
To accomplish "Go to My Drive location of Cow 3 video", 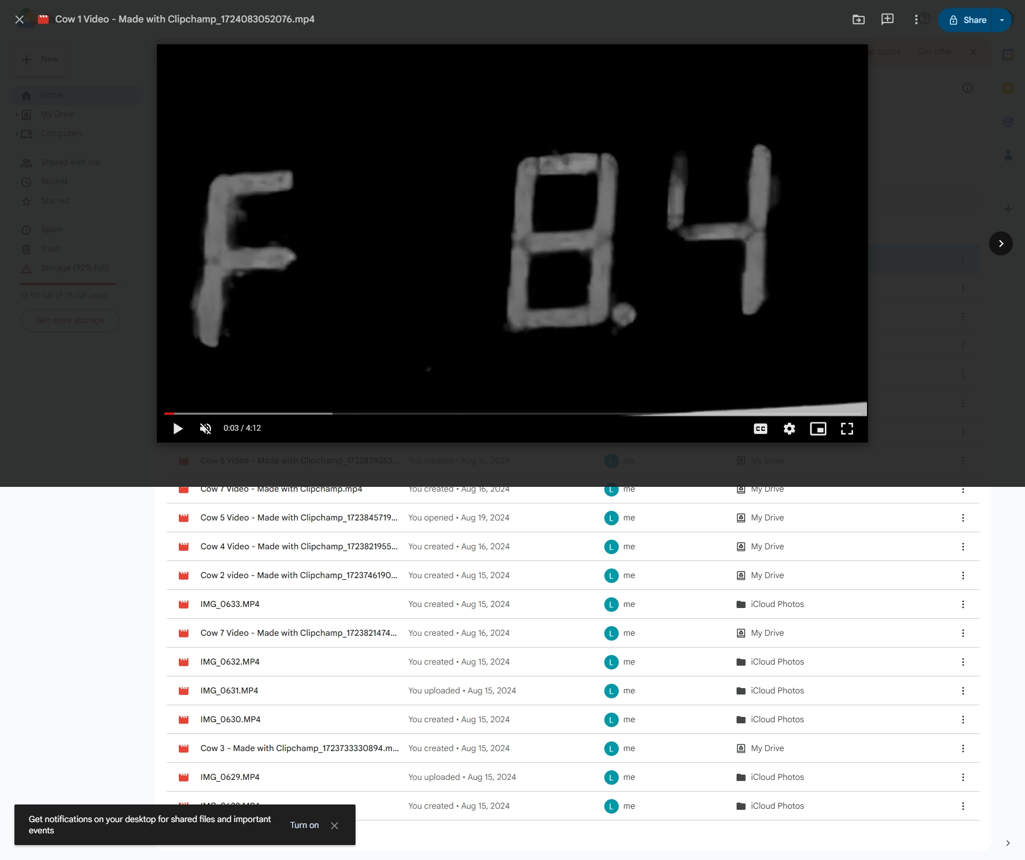I will [x=760, y=748].
